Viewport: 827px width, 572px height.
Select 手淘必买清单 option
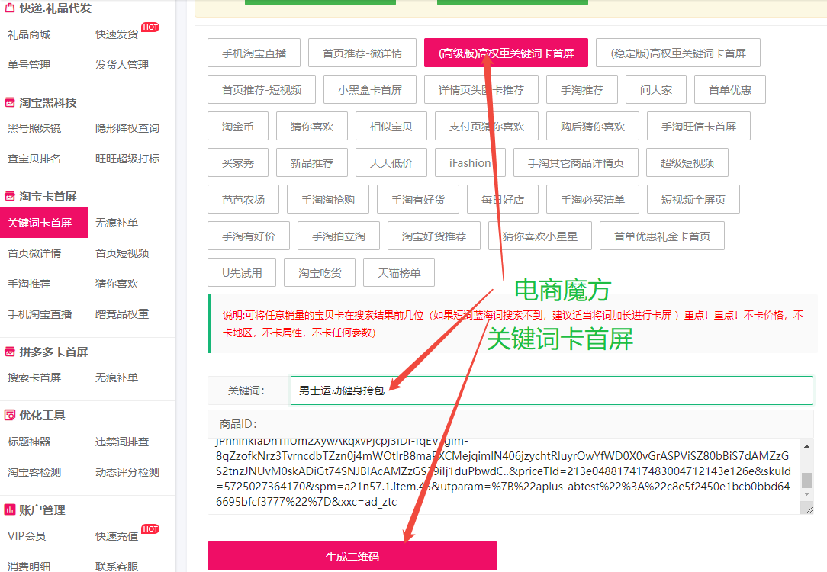592,199
